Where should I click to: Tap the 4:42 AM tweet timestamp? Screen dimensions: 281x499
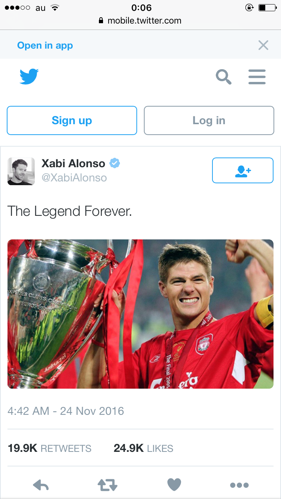66,411
